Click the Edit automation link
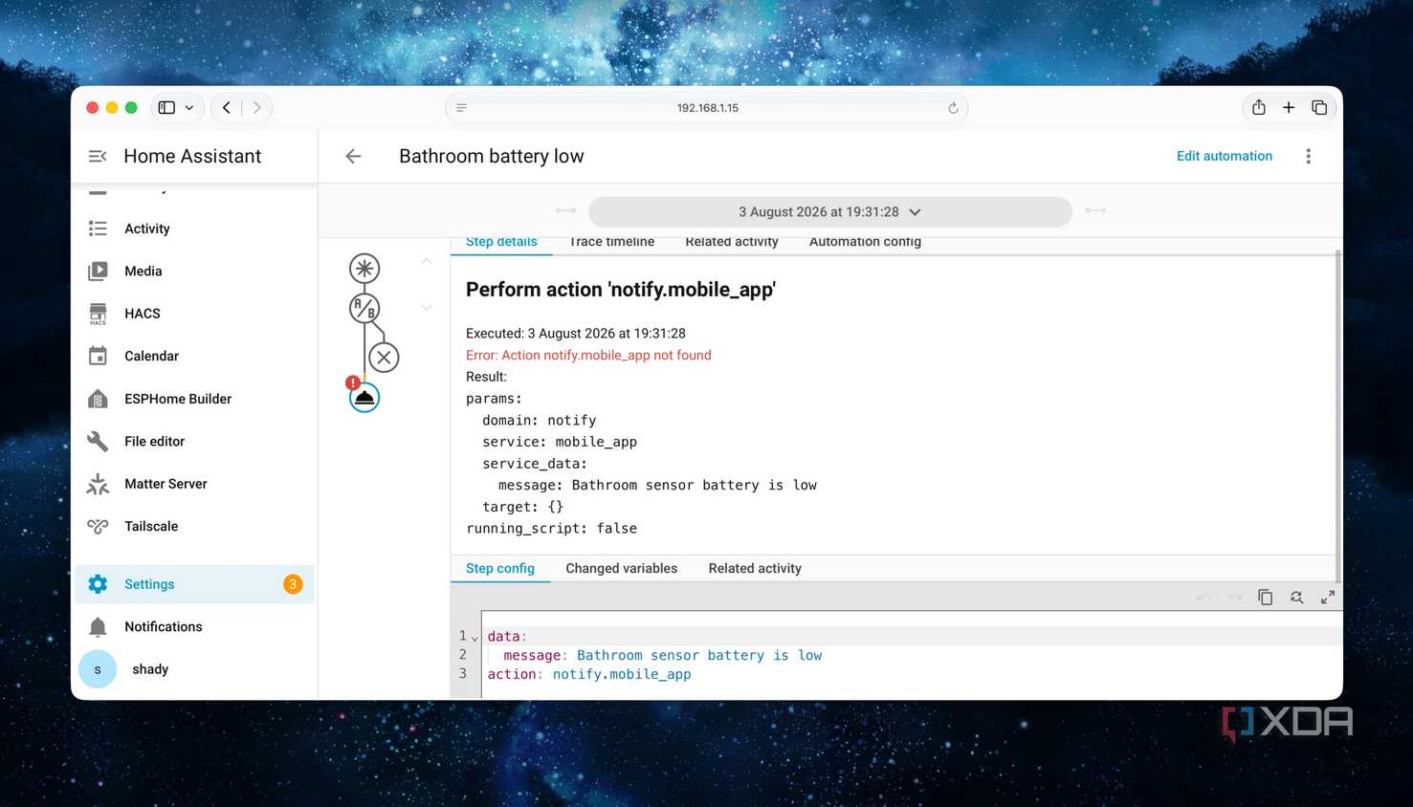 pos(1225,156)
